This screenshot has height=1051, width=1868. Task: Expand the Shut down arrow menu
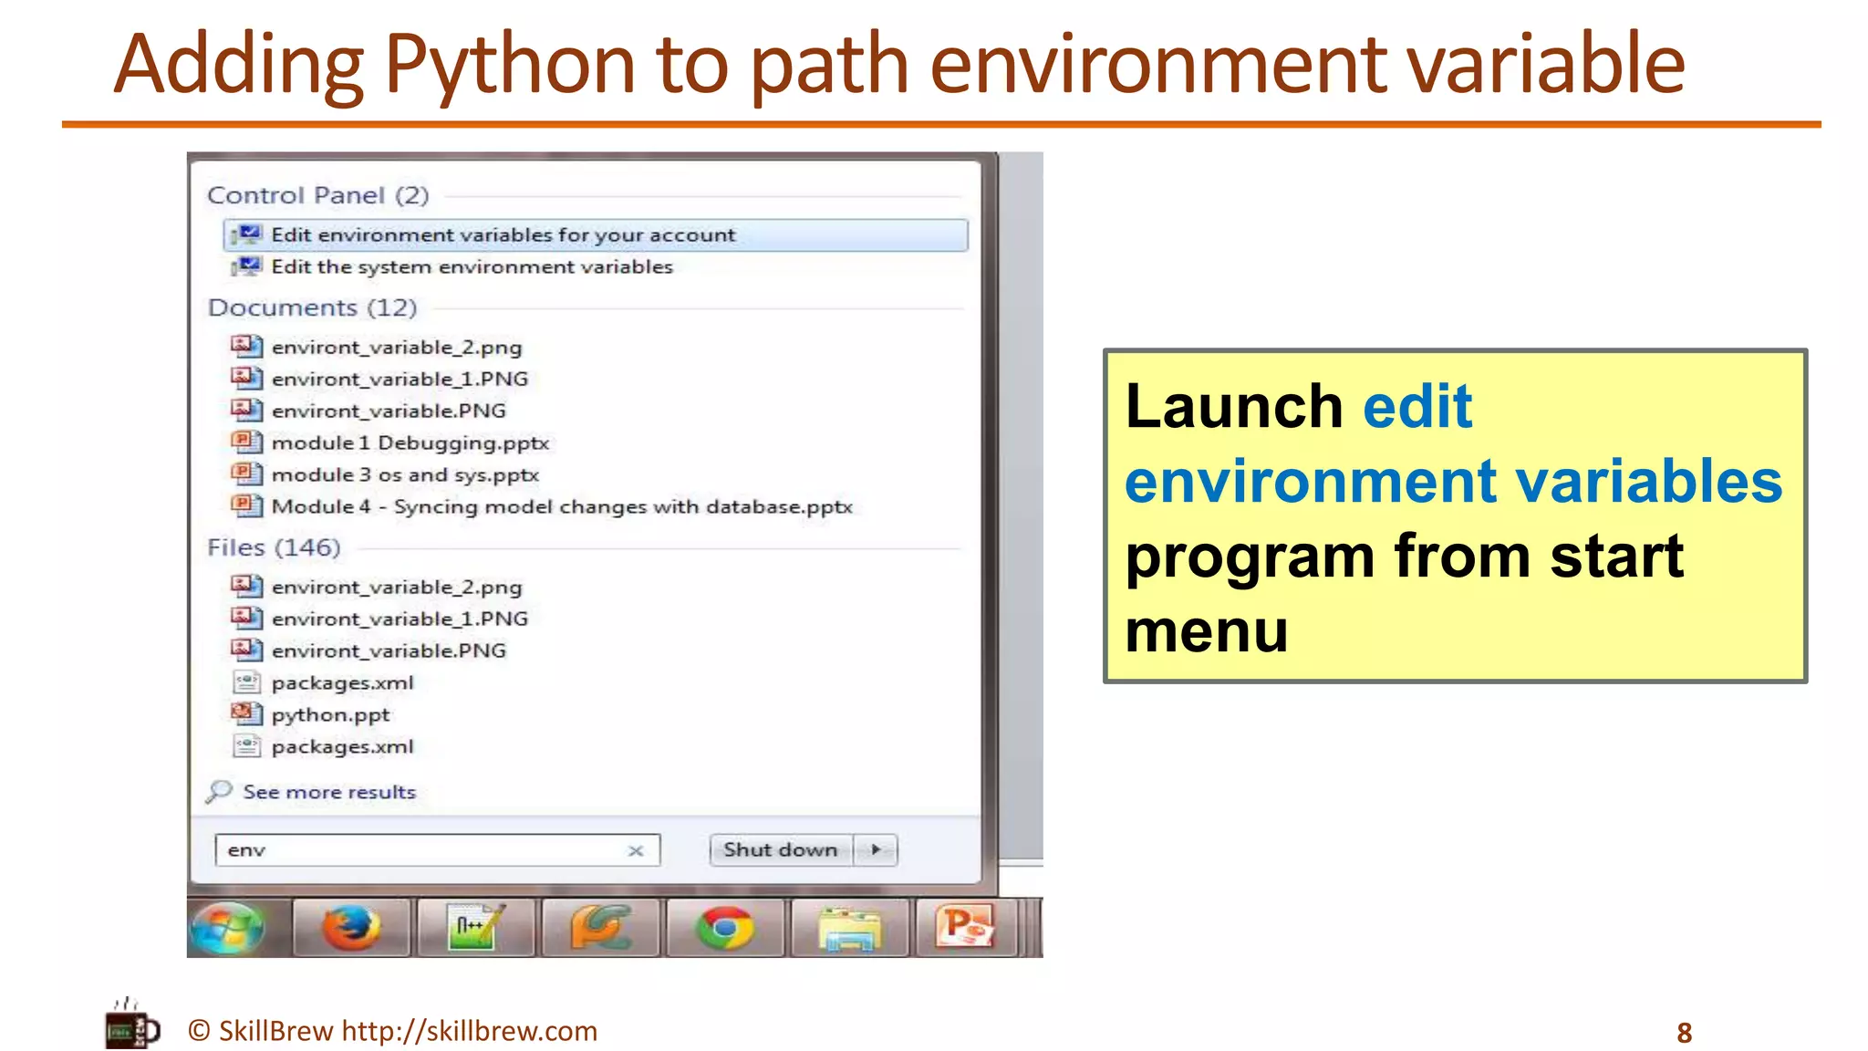coord(876,849)
